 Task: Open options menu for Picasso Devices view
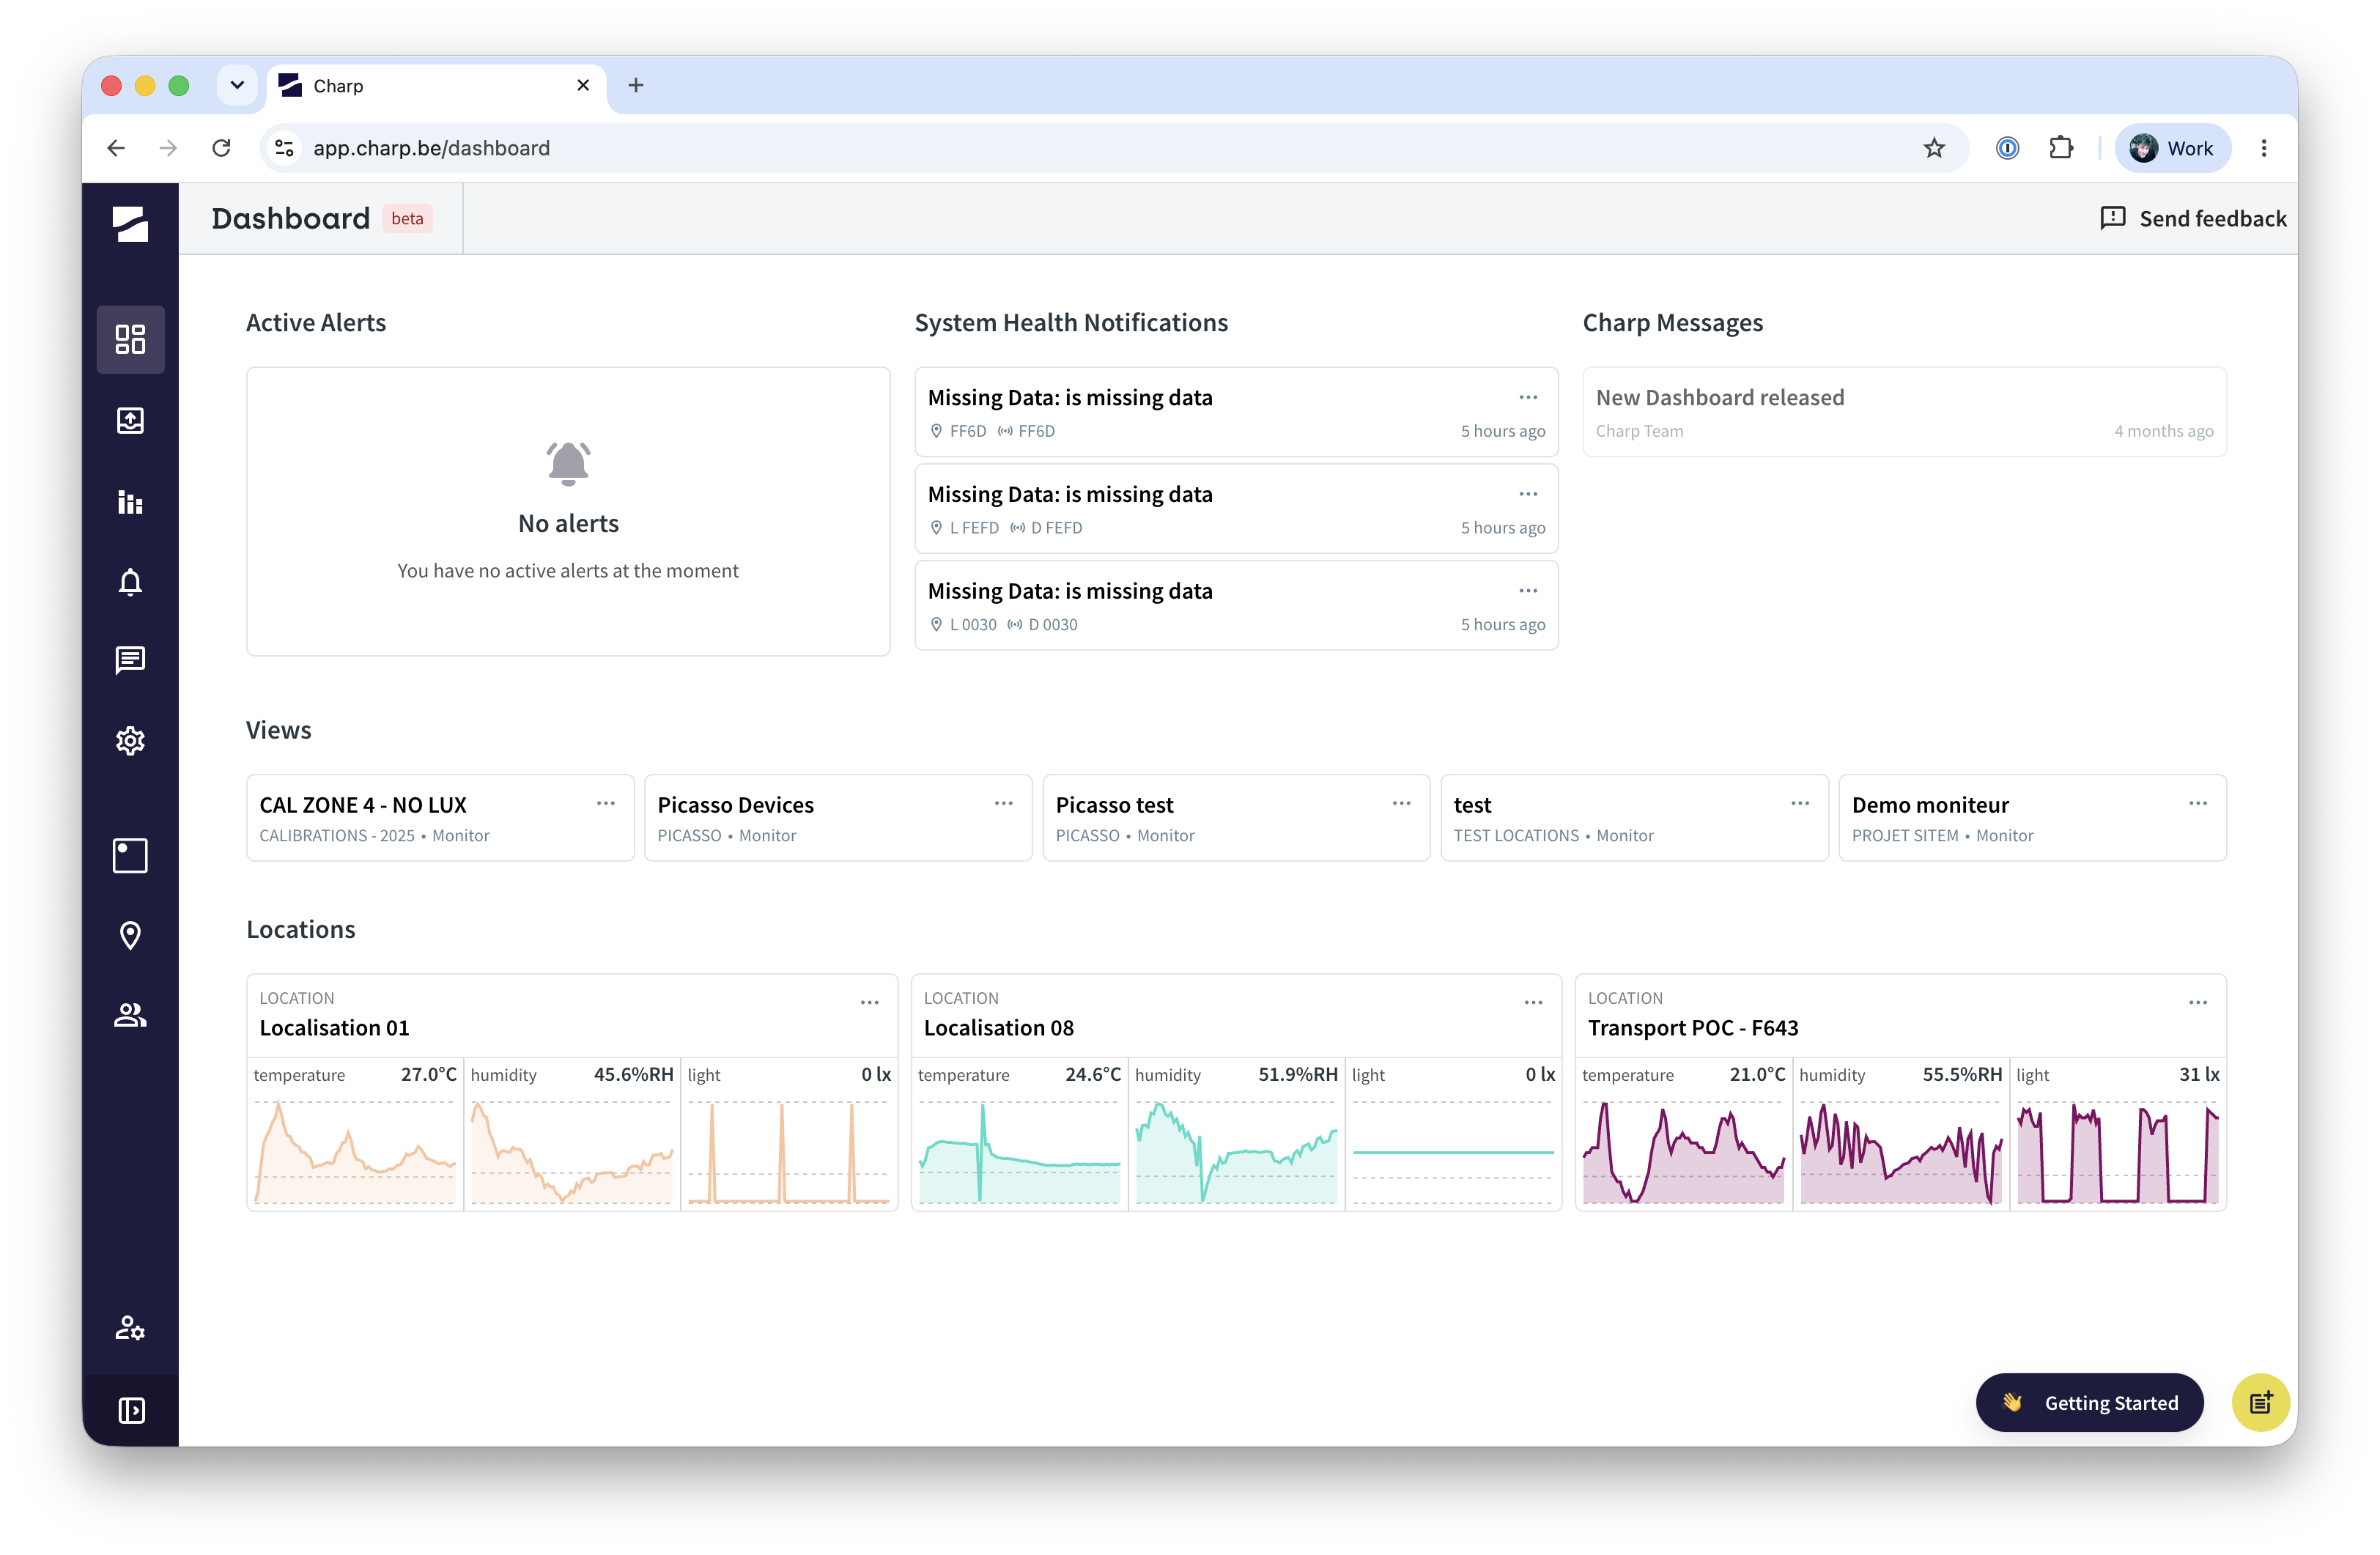click(x=1003, y=803)
